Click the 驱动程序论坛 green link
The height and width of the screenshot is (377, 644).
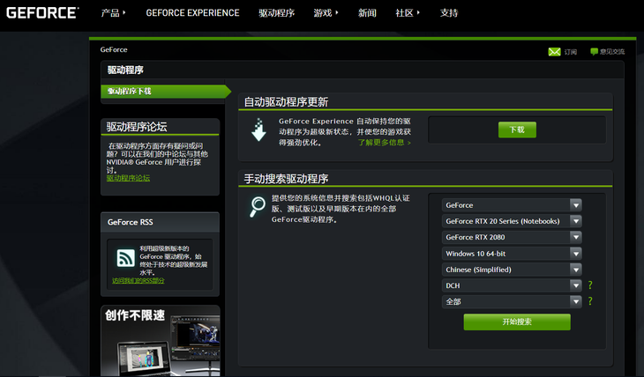(128, 178)
